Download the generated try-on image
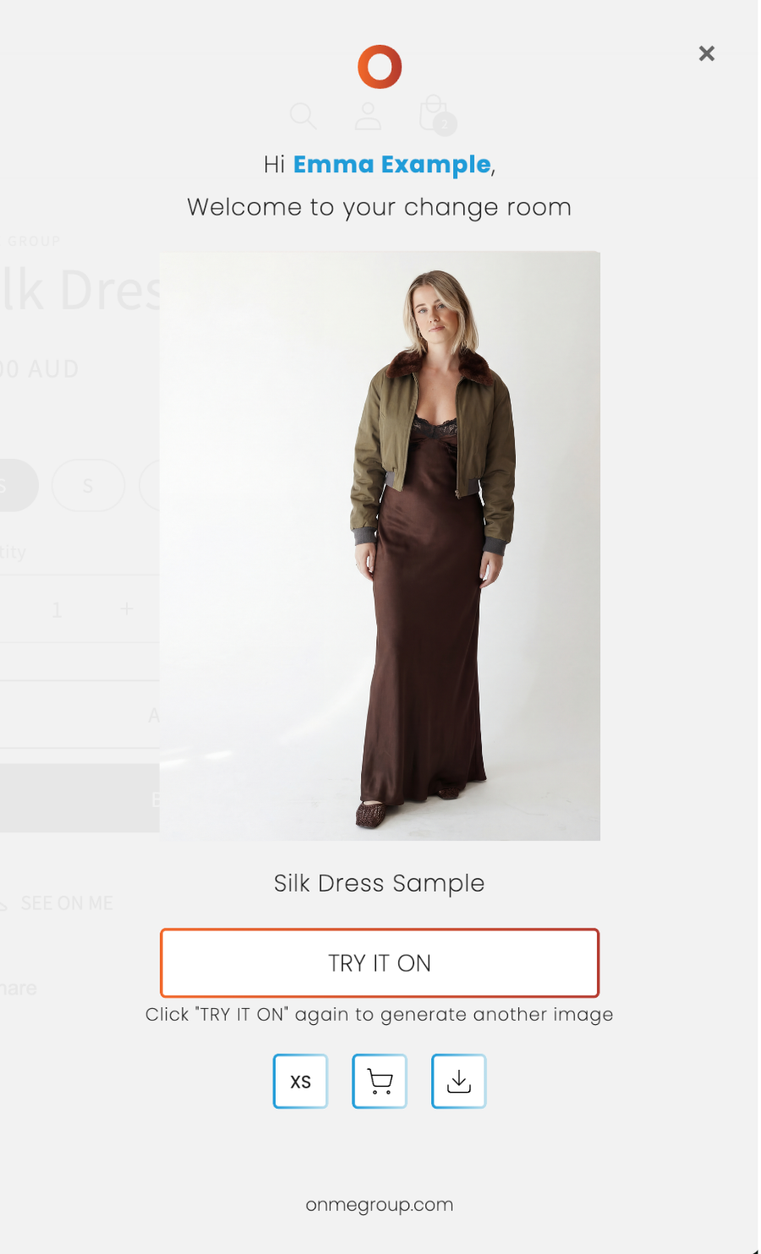Image resolution: width=761 pixels, height=1254 pixels. coord(459,1081)
